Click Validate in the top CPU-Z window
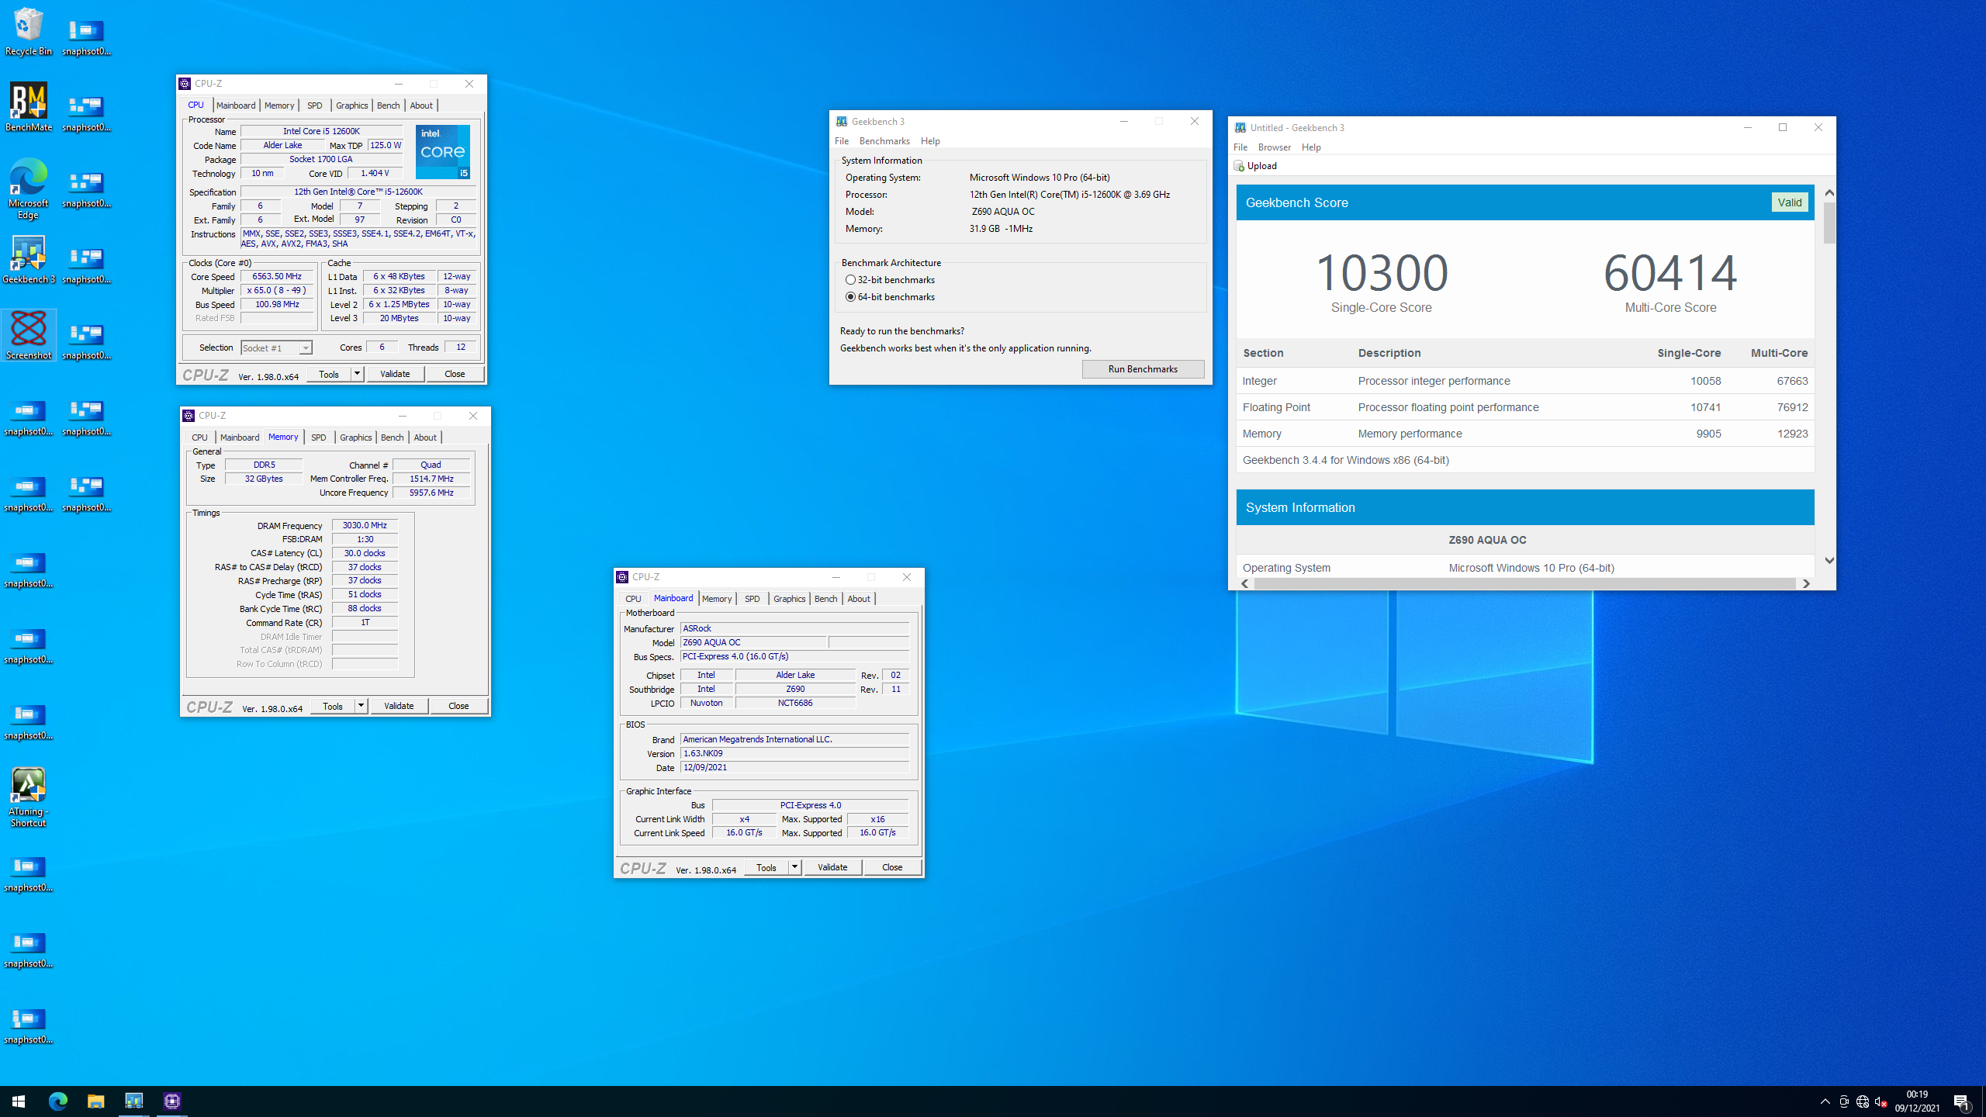 pos(395,374)
